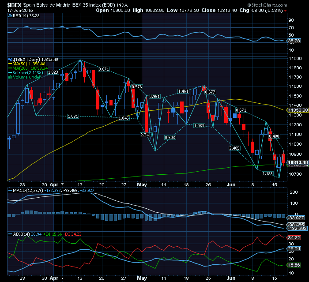Image resolution: width=309 pixels, height=282 pixels.
Task: Click the 1.083 retracement ratio label
Action: coord(199,125)
